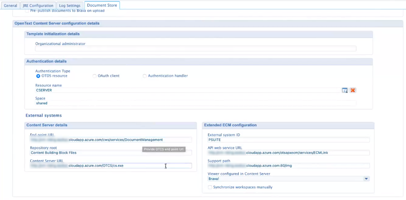This screenshot has width=406, height=200.
Task: Go to the Log Settings tab
Action: click(x=70, y=5)
